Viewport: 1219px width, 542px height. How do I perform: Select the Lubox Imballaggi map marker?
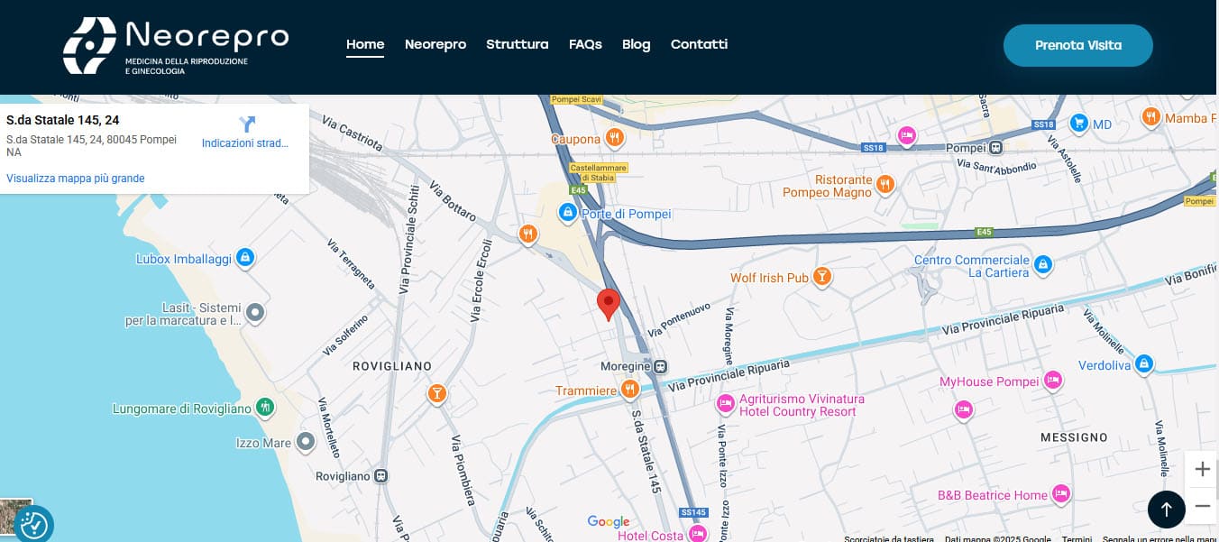(243, 258)
